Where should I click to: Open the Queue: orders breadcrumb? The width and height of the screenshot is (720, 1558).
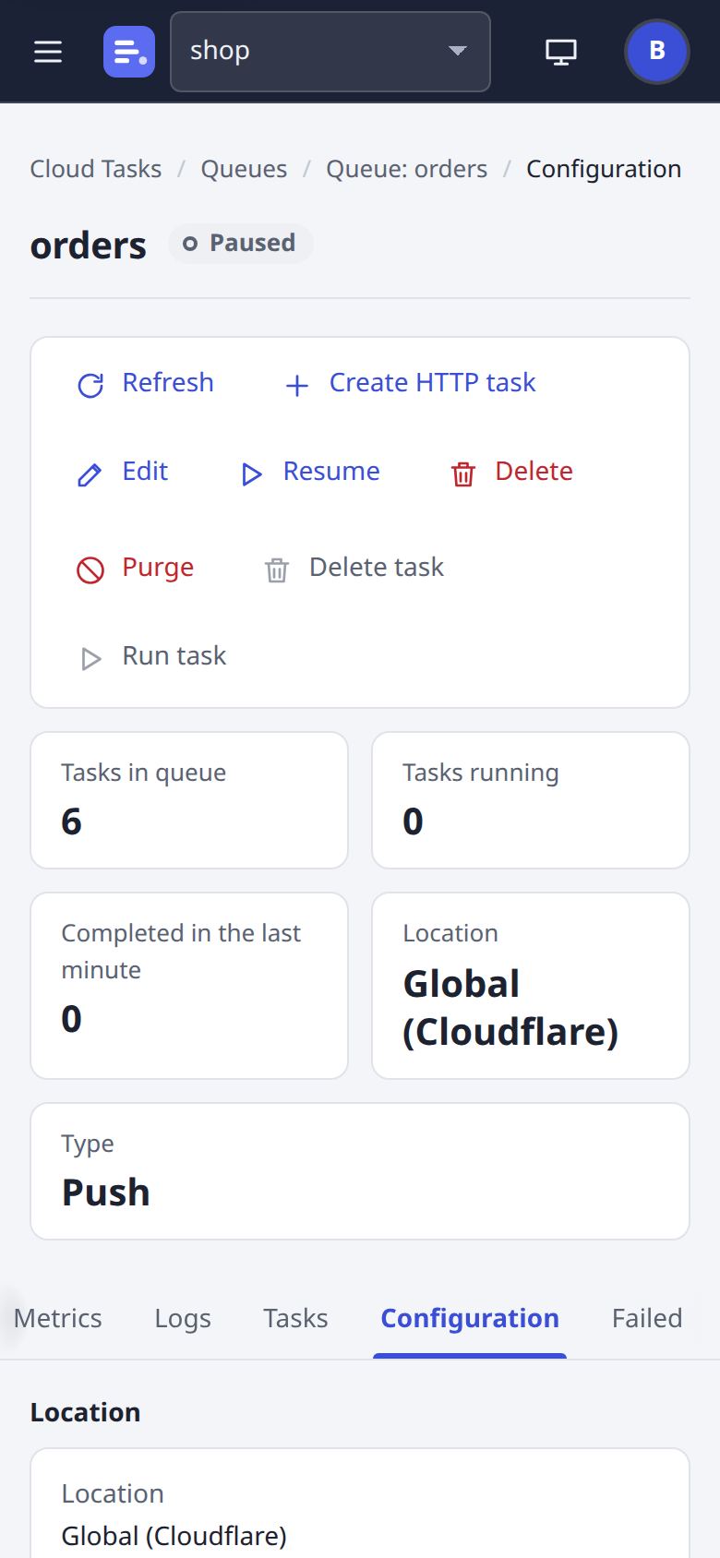(407, 169)
